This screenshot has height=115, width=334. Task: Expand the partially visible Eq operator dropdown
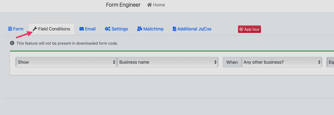coord(330,62)
